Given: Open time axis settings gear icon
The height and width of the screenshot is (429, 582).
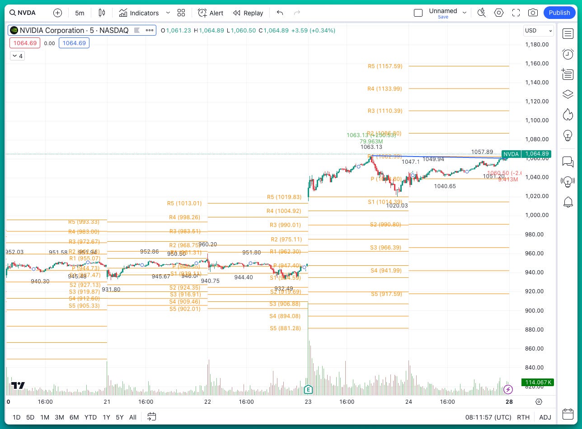Looking at the screenshot, I should (539, 401).
